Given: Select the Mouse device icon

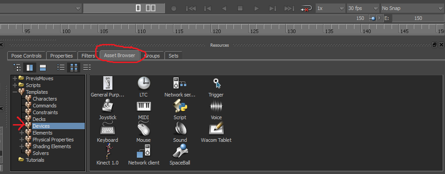Looking at the screenshot, I should click(144, 129).
